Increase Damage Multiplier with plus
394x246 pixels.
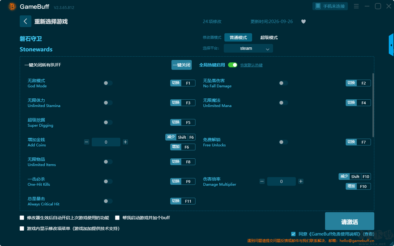301,181
